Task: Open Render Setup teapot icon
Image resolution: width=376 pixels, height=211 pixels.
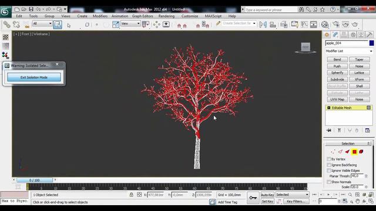Action: coord(336,25)
